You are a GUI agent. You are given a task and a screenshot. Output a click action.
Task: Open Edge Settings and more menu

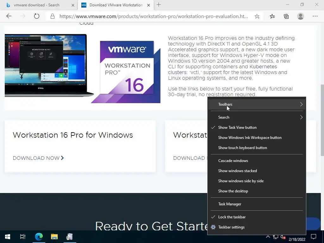click(x=315, y=16)
